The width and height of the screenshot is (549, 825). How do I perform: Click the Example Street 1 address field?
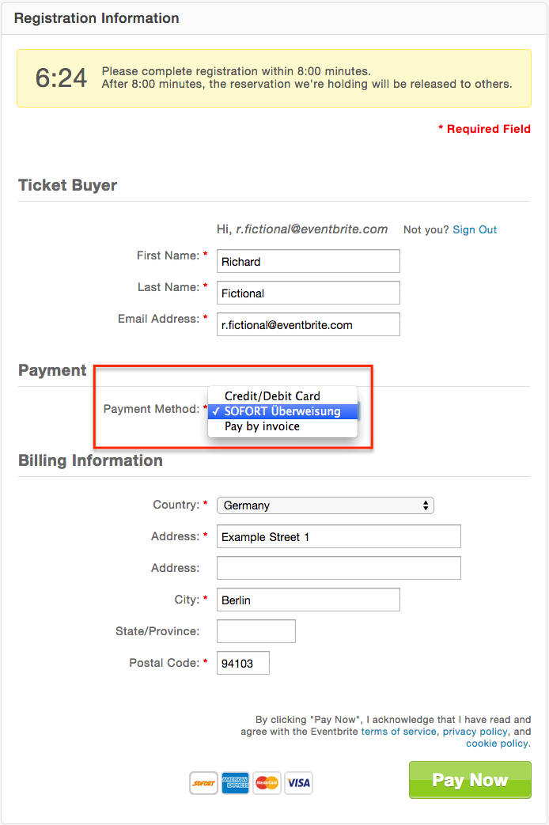pos(339,536)
